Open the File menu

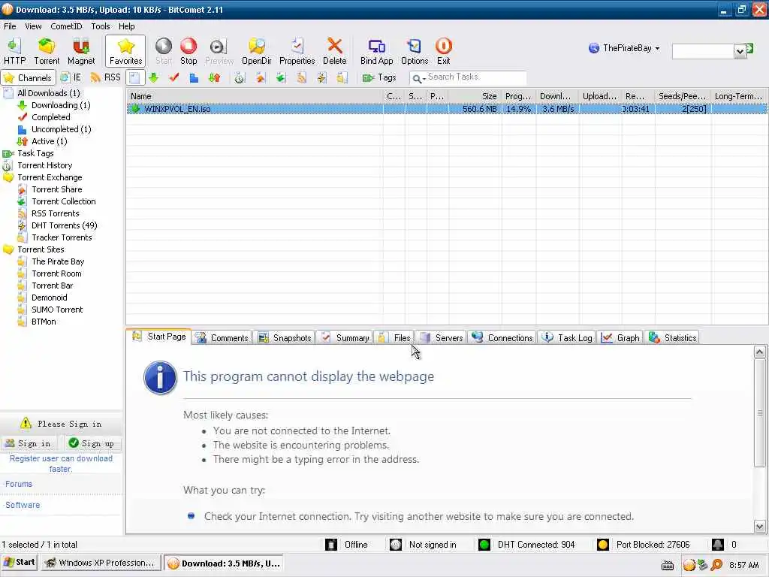10,26
